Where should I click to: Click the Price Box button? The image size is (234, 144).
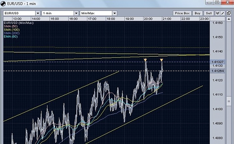182,13
